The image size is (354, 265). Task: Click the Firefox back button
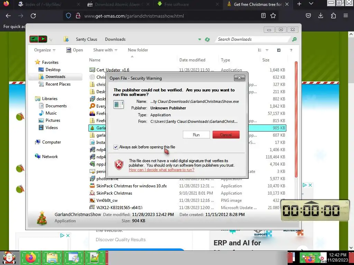click(x=8, y=16)
